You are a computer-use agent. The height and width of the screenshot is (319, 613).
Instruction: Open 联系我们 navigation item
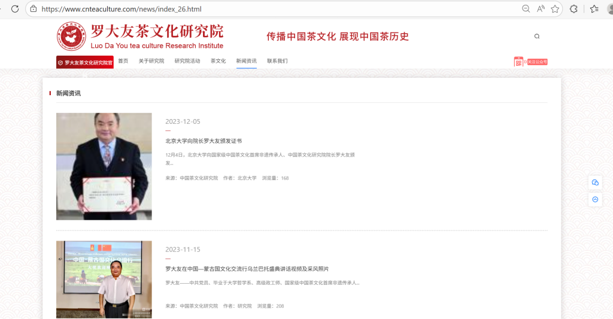pyautogui.click(x=277, y=61)
